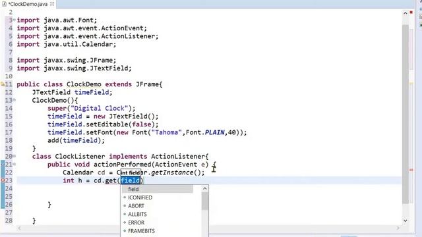The image size is (422, 237).
Task: Close the ClockDemo.java tab
Action: pyautogui.click(x=52, y=4)
